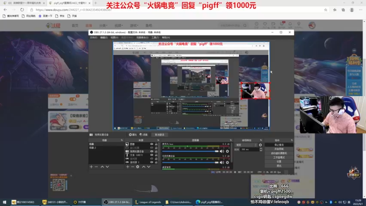The image size is (366, 206).
Task: Open the transition type dropdown in OBS
Action: tap(246, 145)
